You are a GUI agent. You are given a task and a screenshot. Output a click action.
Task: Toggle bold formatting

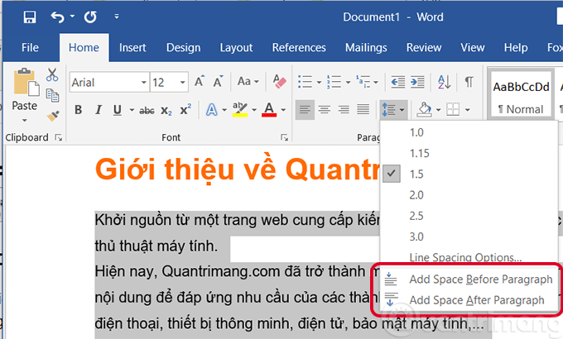(x=79, y=110)
